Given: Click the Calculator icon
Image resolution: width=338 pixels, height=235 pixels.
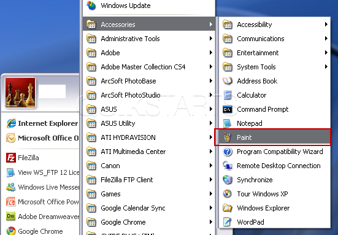Looking at the screenshot, I should 228,95.
